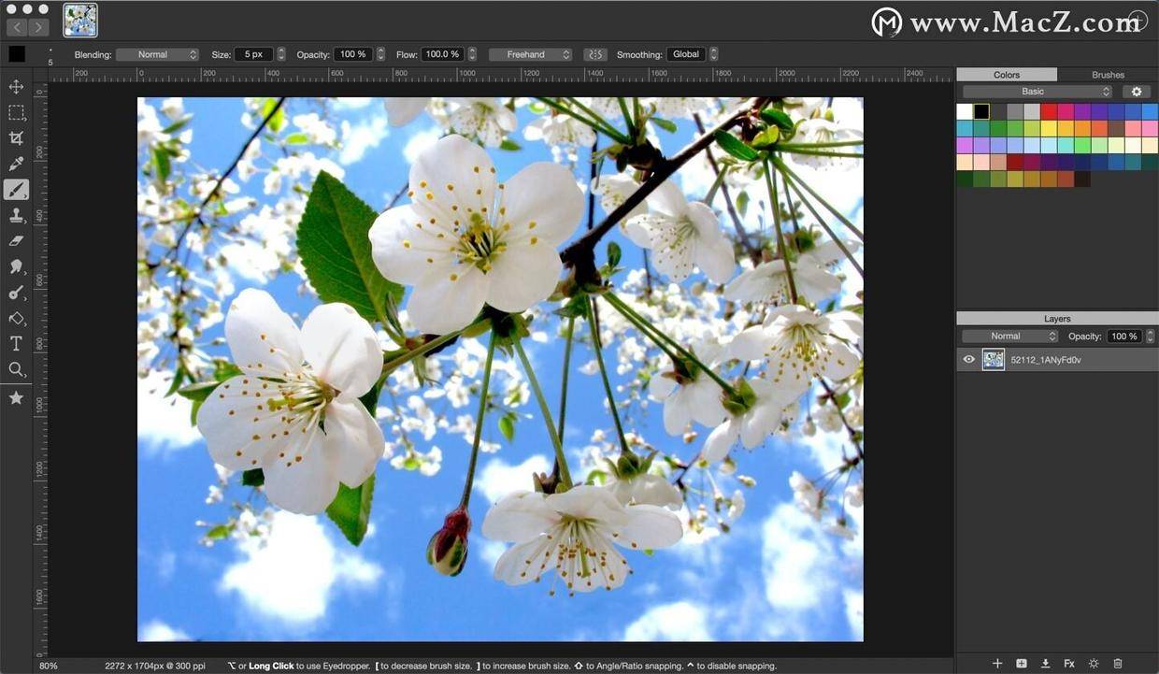1159x674 pixels.
Task: Open the layer effects Fx panel
Action: point(1069,663)
